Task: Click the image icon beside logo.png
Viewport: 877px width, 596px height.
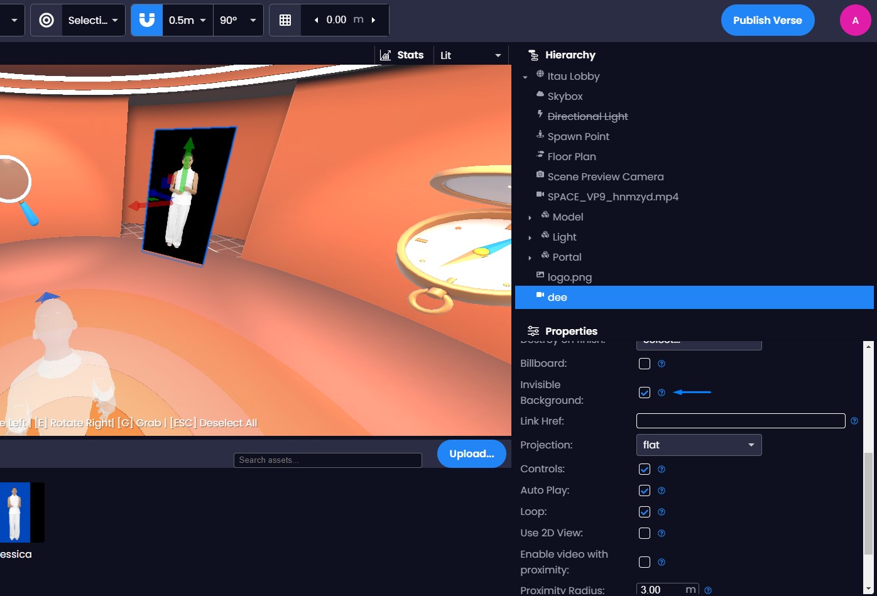Action: tap(540, 276)
